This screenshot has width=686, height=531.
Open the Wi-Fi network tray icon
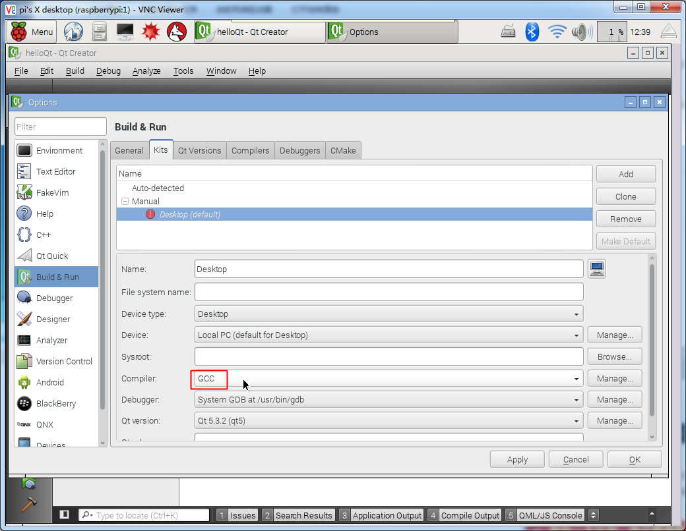pos(557,32)
